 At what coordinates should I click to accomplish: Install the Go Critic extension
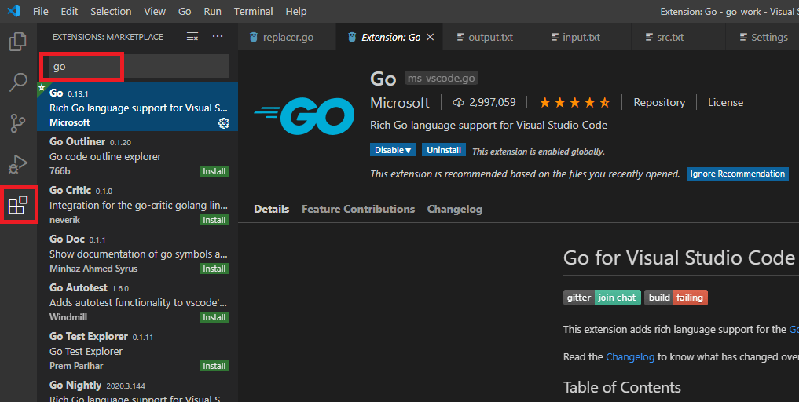[x=214, y=220]
